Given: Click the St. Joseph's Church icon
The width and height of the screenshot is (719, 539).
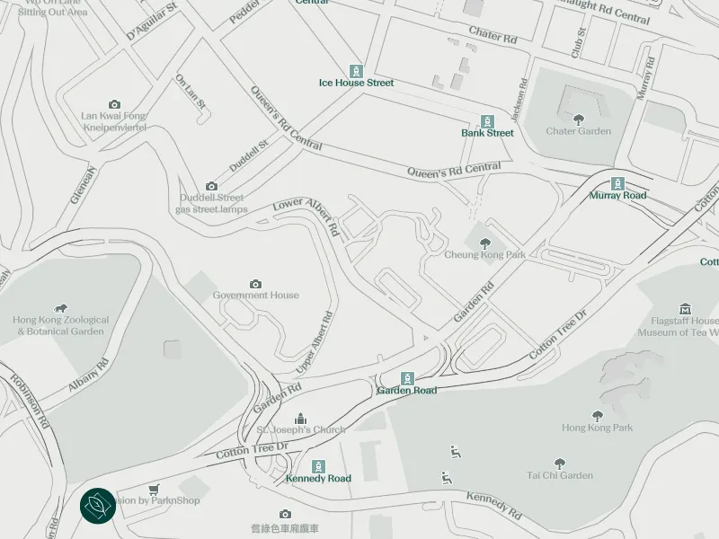Looking at the screenshot, I should pos(300,419).
